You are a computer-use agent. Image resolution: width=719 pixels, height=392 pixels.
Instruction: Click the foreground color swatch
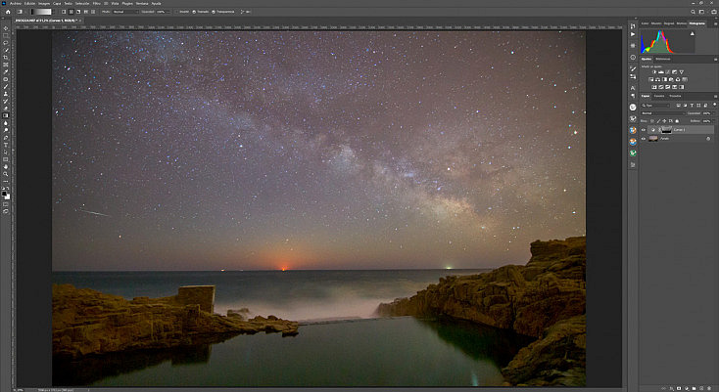4,194
